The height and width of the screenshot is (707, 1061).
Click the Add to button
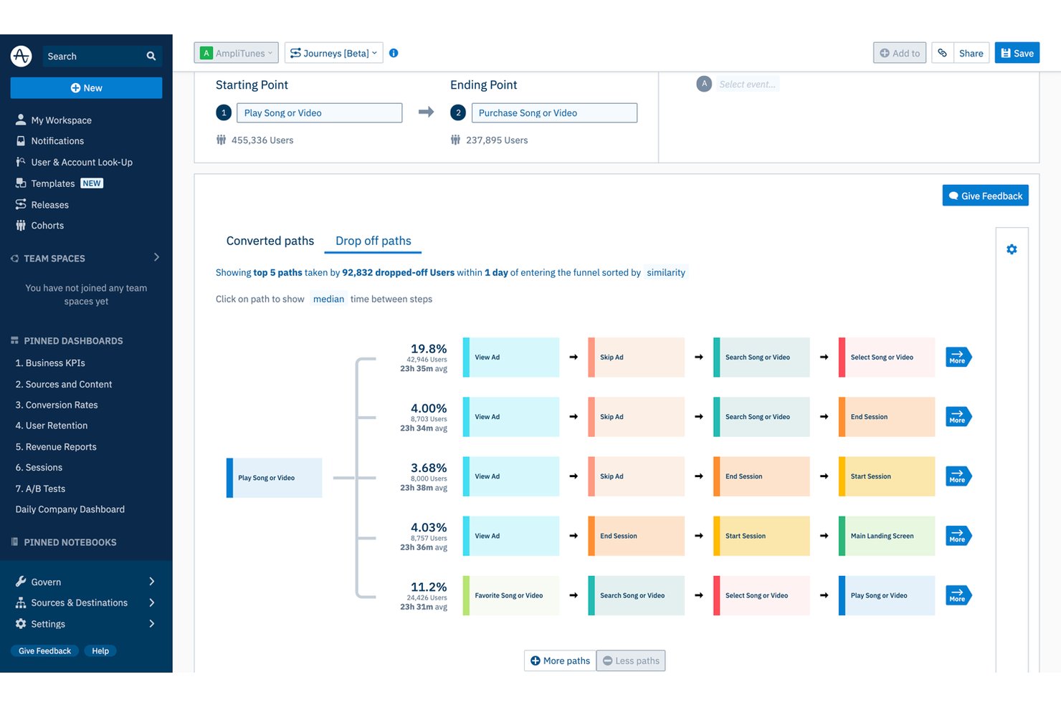pos(900,53)
